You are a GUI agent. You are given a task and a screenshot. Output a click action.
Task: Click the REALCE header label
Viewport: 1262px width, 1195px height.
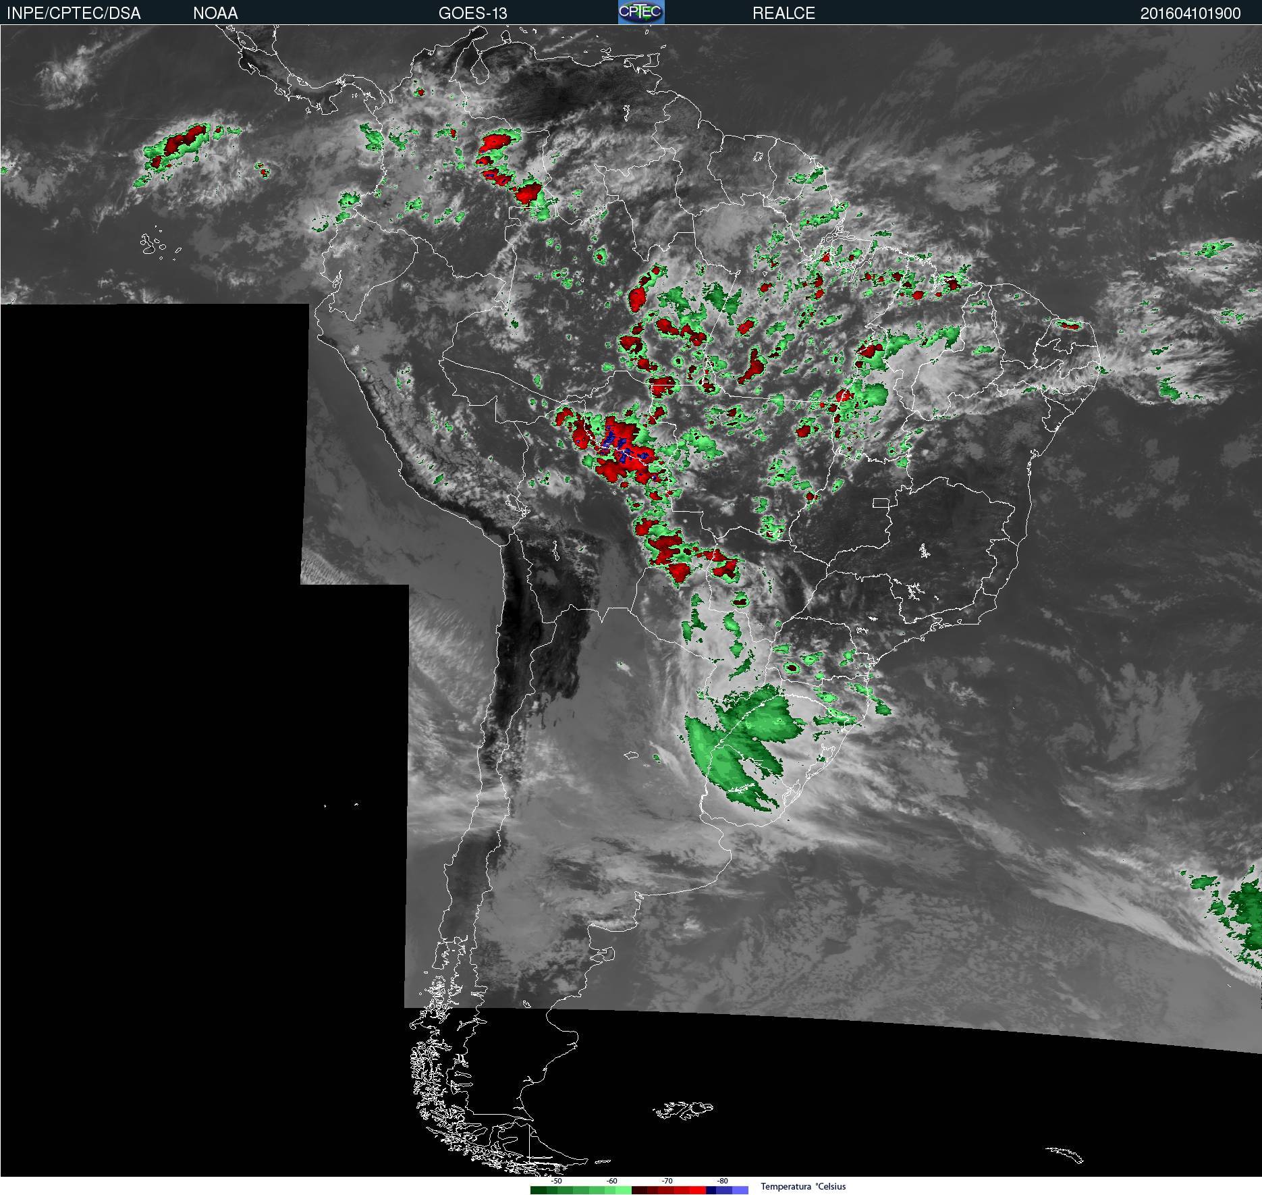pos(784,13)
